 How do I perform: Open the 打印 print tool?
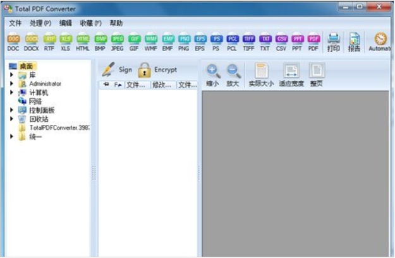pos(334,42)
